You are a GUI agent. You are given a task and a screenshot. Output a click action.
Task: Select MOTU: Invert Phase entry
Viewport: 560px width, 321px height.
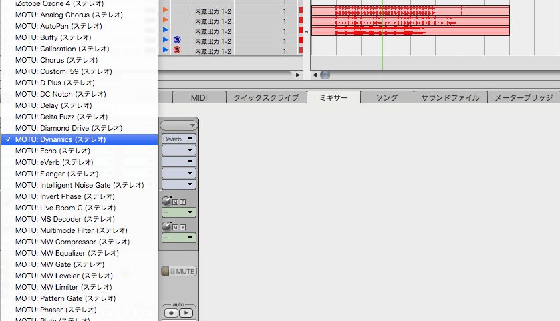(x=80, y=196)
